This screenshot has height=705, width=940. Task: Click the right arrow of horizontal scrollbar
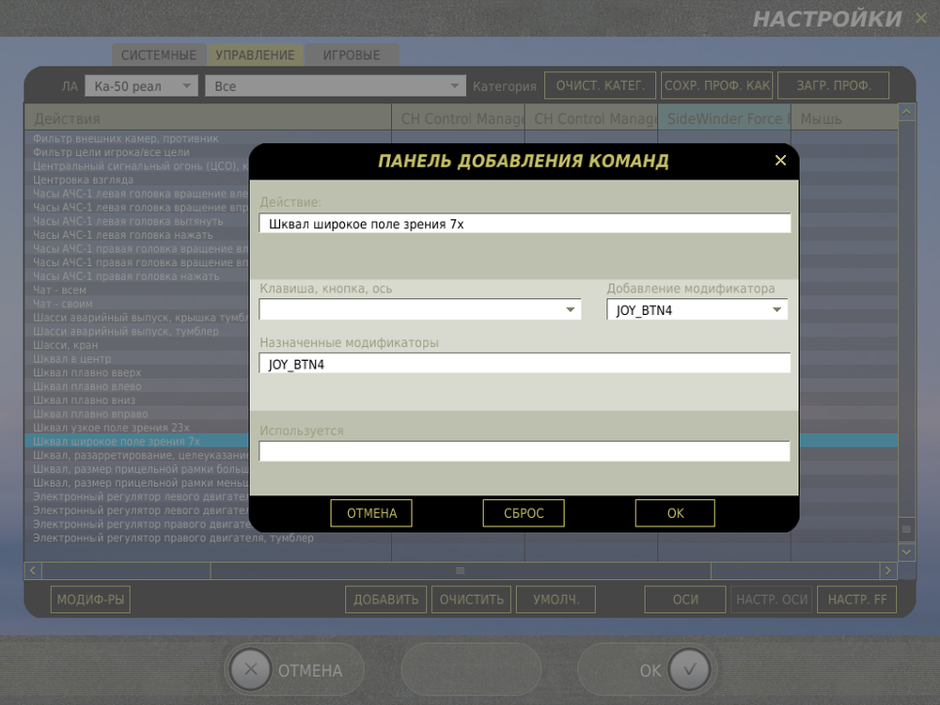(887, 570)
